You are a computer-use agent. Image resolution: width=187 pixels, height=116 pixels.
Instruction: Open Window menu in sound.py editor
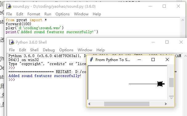(x=81, y=14)
